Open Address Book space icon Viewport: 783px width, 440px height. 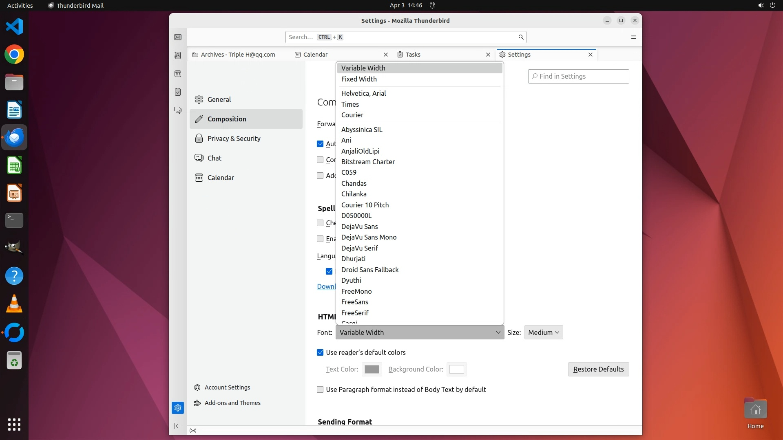tap(178, 55)
